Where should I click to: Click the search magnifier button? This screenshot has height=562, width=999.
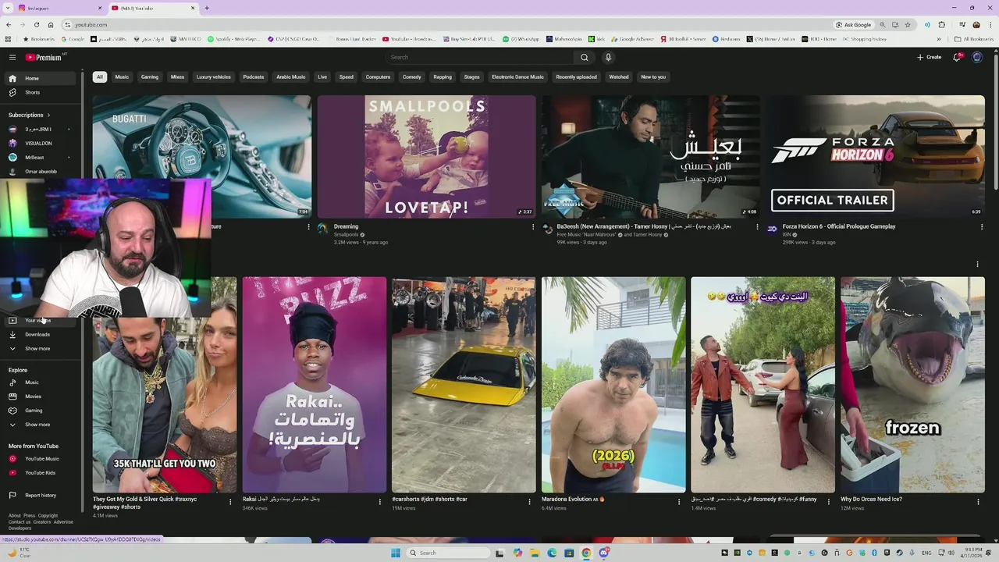(584, 57)
